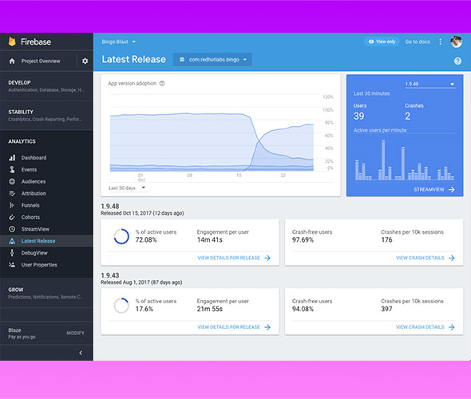
Task: Click the Released Aug 1, 2017 text
Action: click(x=141, y=282)
